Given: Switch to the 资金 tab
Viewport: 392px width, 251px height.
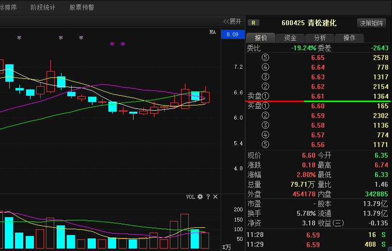Looking at the screenshot, I should (290, 38).
